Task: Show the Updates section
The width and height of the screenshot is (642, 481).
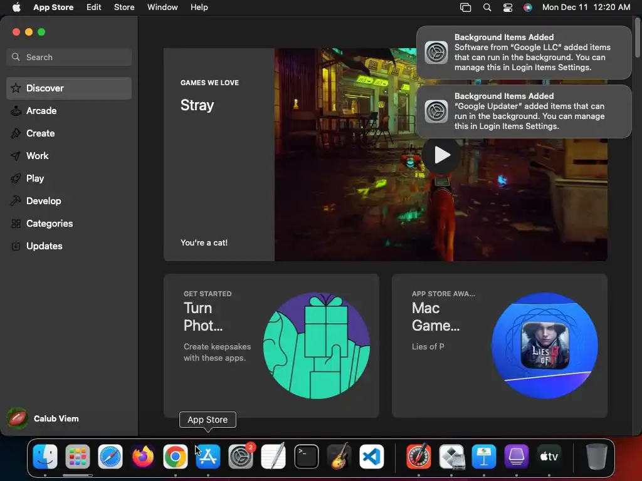Action: tap(69, 246)
